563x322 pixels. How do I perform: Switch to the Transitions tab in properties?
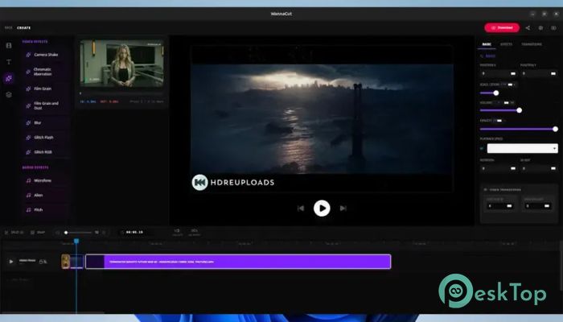tap(532, 44)
